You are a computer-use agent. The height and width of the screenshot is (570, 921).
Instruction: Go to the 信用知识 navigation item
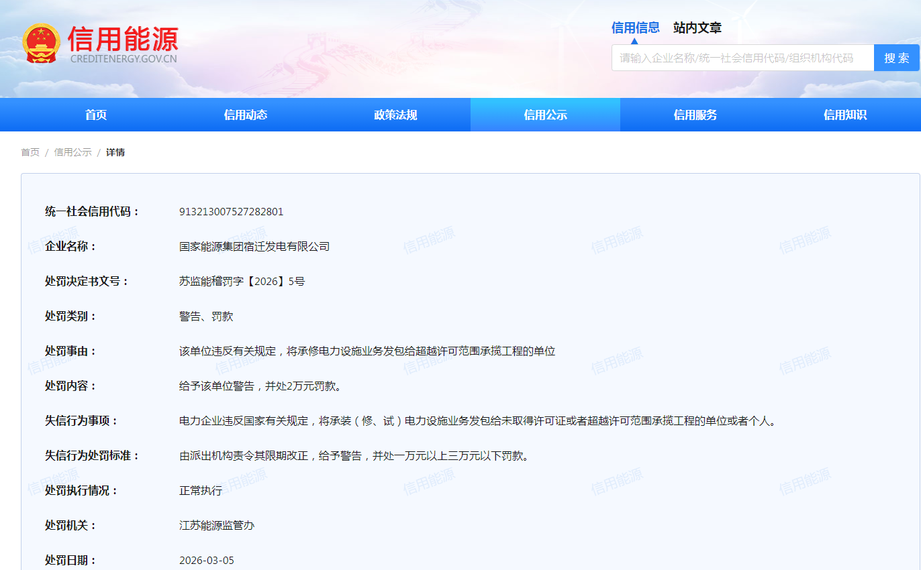tap(844, 115)
